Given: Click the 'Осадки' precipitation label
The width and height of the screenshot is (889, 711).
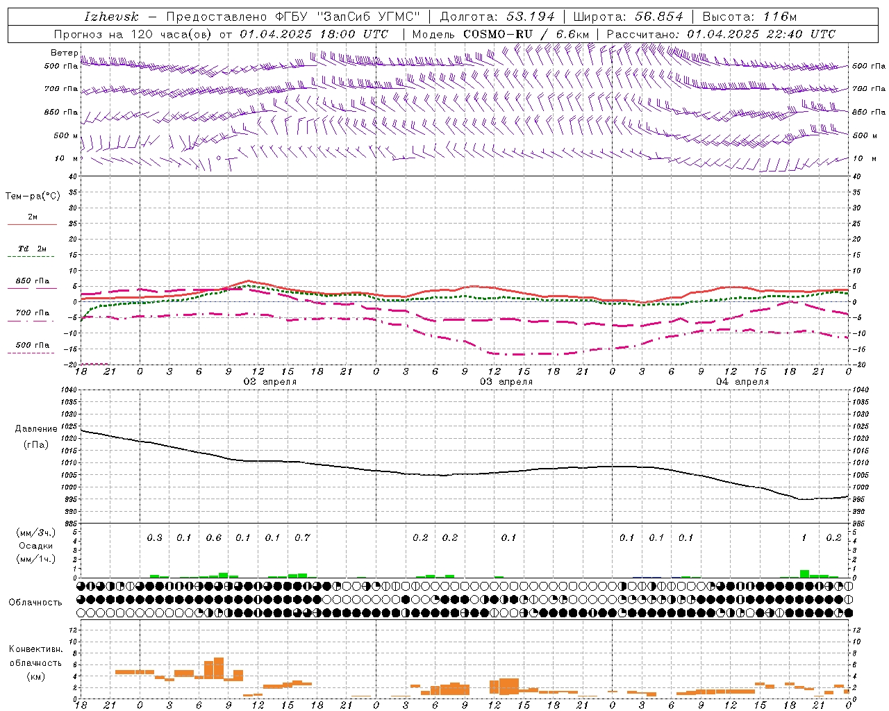Looking at the screenshot, I should (35, 546).
